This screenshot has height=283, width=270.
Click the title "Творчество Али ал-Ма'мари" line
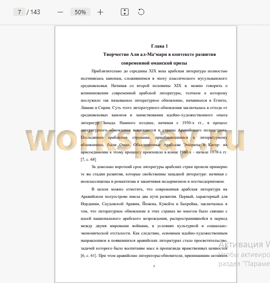pos(159,54)
